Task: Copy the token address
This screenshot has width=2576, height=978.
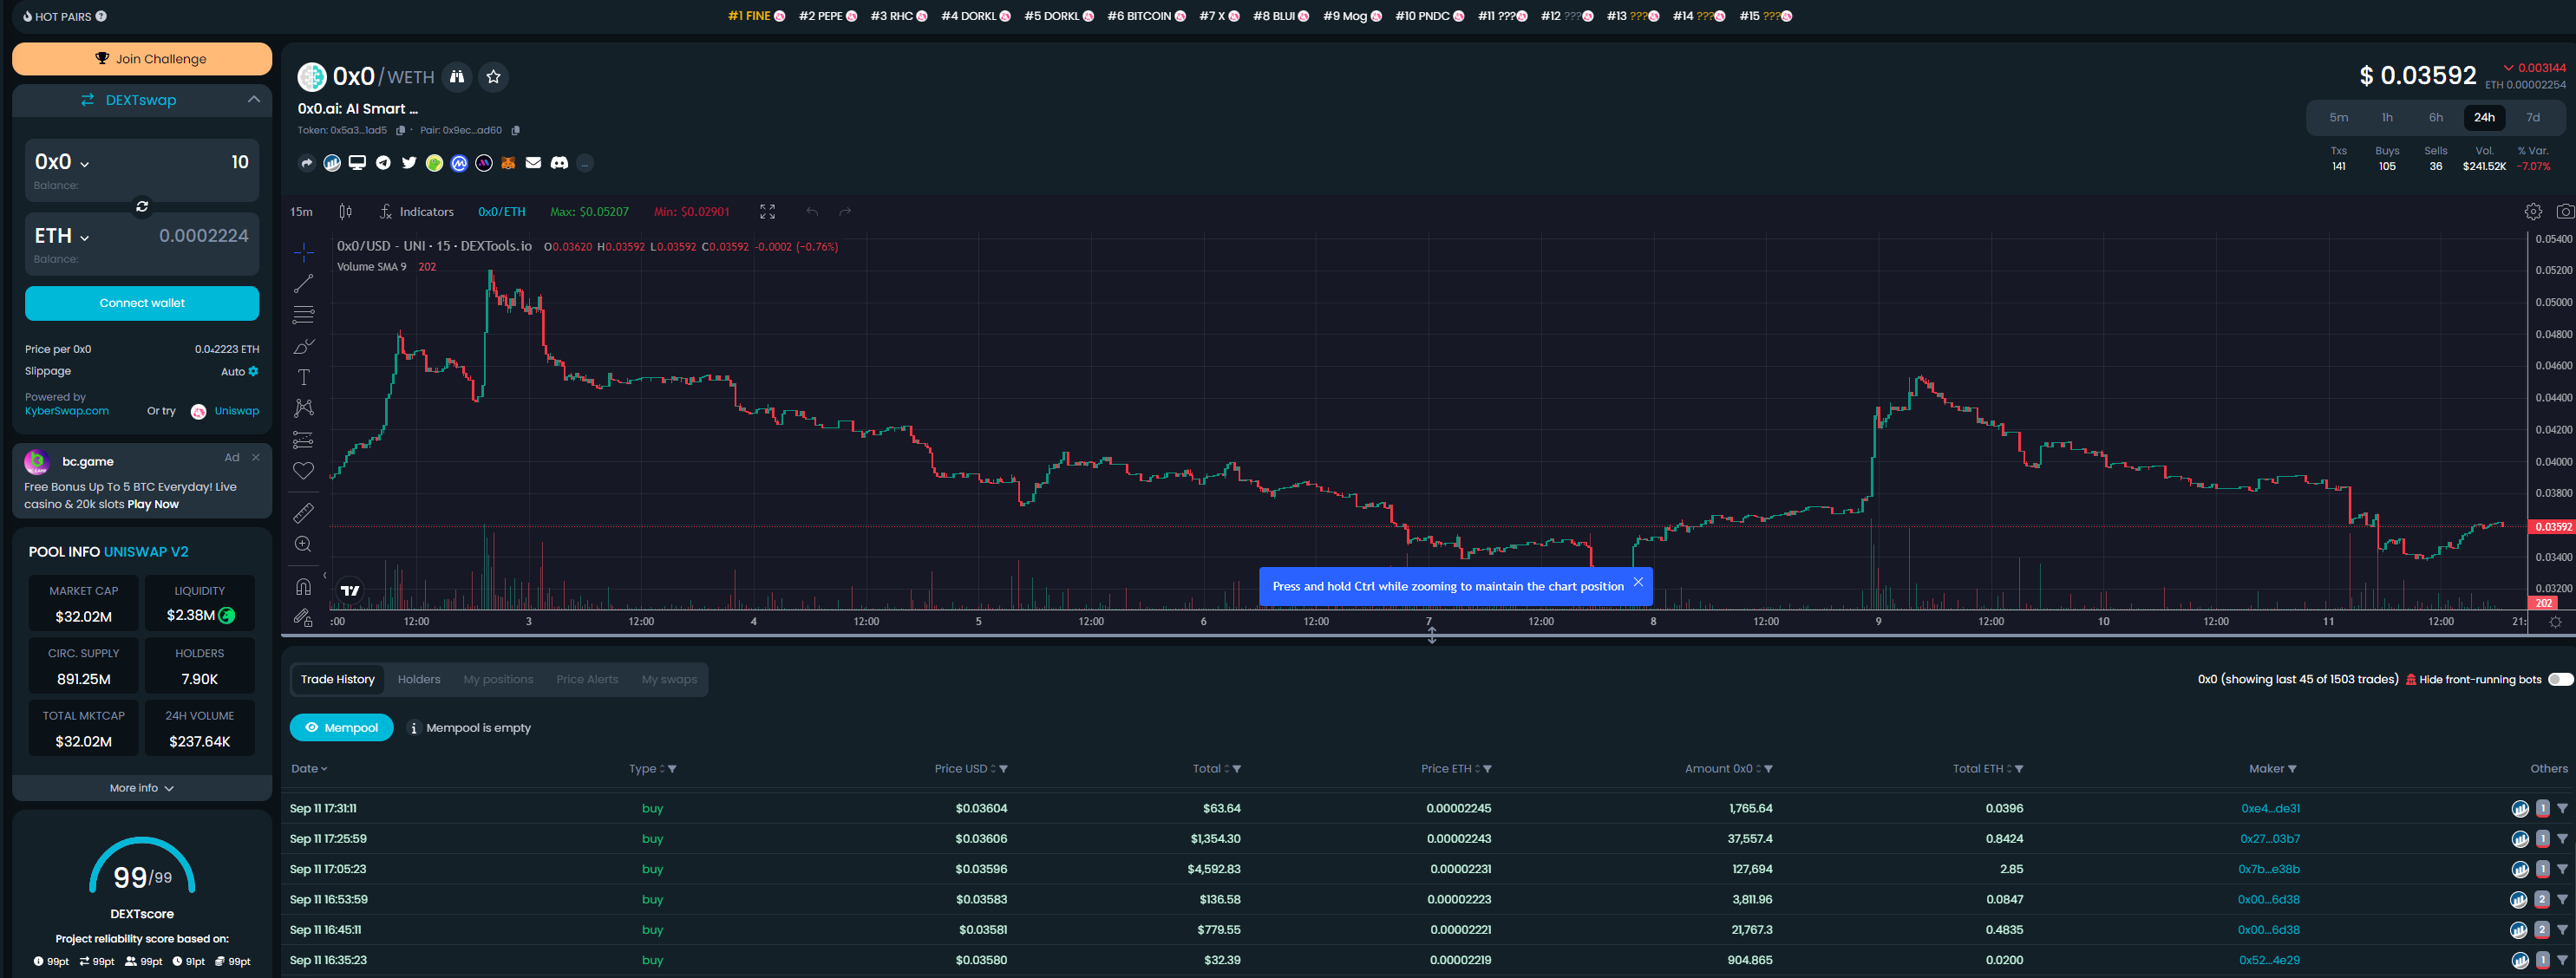Action: pyautogui.click(x=401, y=131)
